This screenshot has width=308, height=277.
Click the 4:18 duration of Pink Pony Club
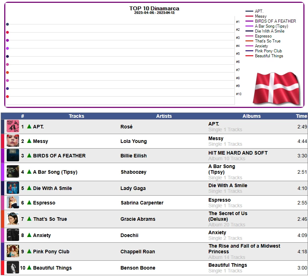click(302, 252)
